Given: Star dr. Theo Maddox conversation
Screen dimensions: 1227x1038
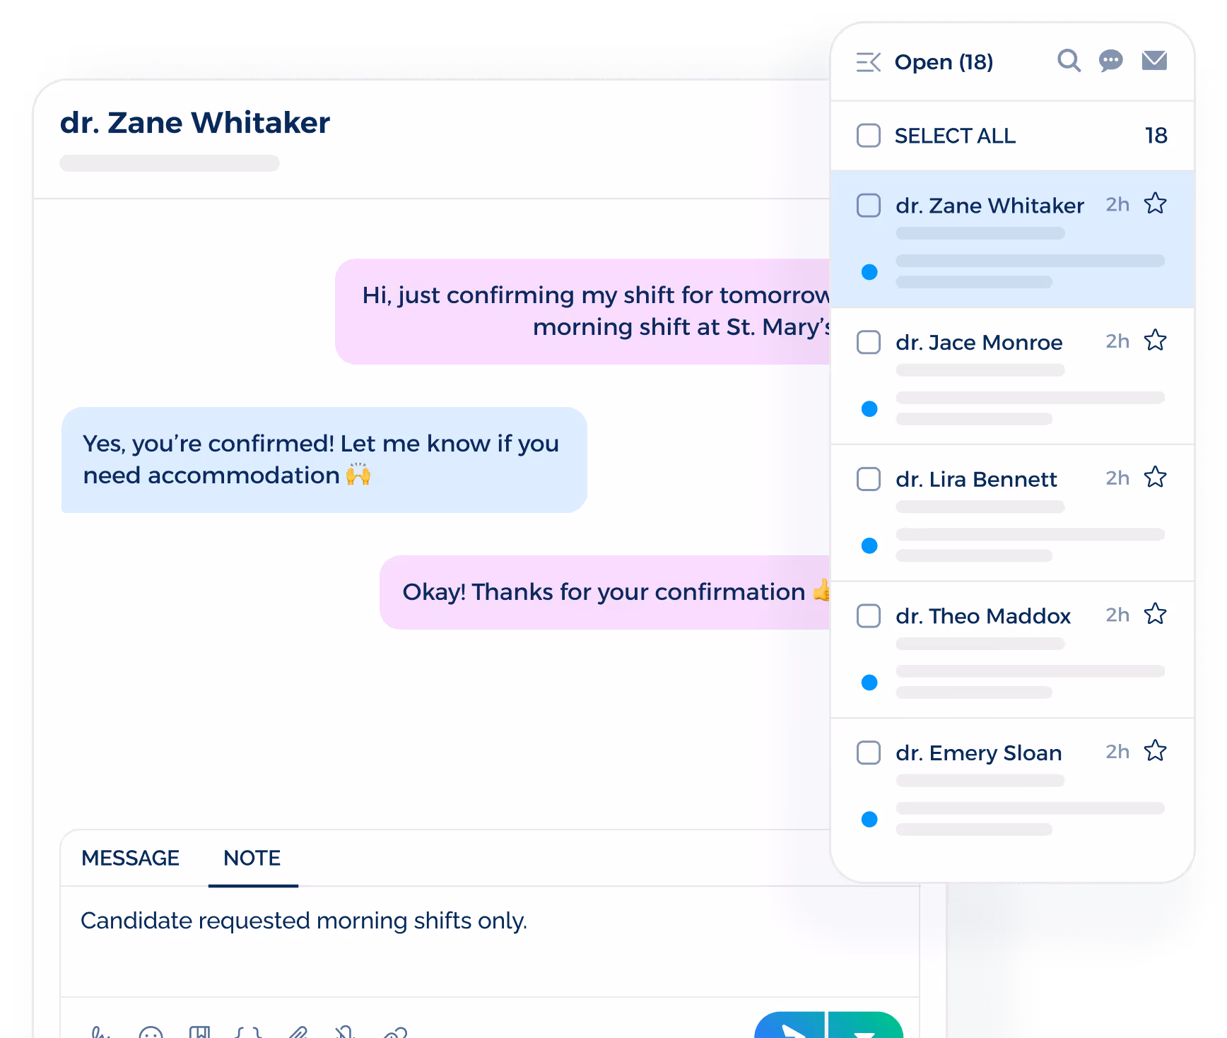Looking at the screenshot, I should click(x=1156, y=614).
